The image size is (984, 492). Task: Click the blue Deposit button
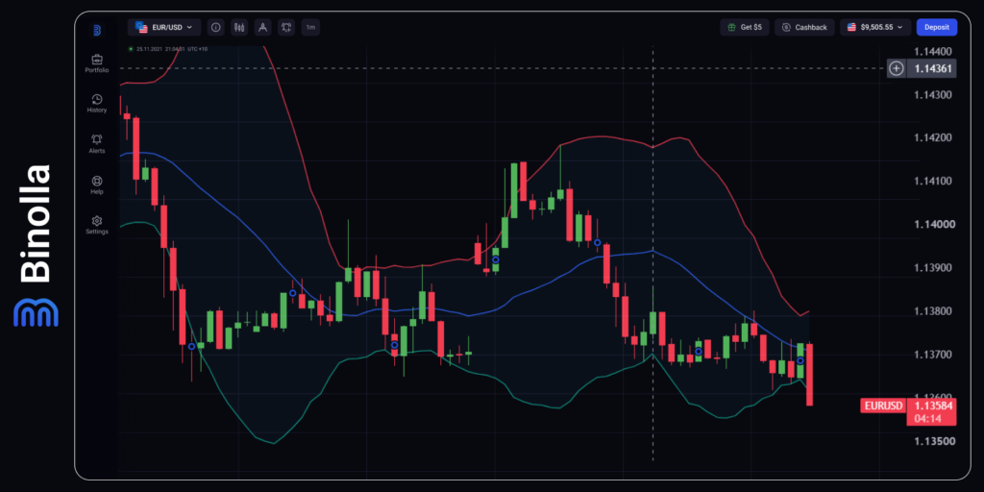point(937,28)
